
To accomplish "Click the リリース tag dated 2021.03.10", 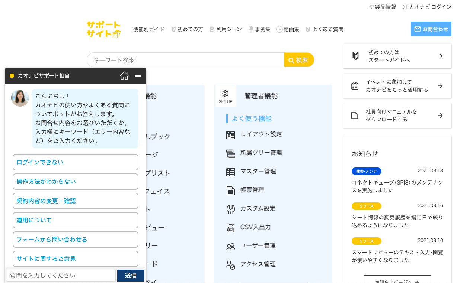I will 367,241.
